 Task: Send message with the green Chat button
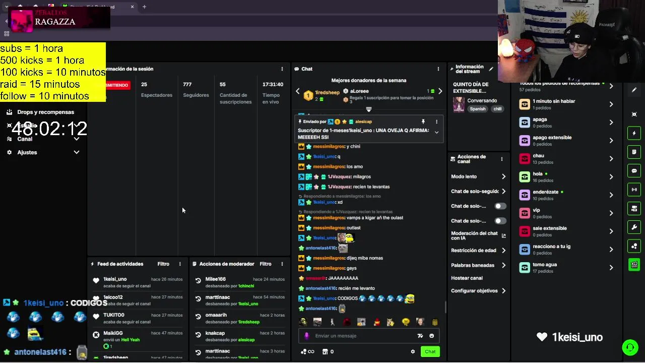pyautogui.click(x=430, y=352)
